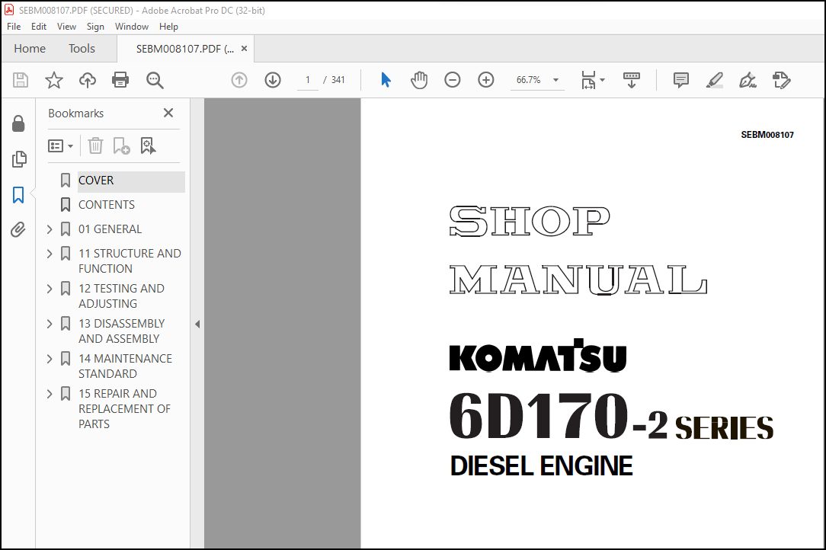Image resolution: width=826 pixels, height=550 pixels.
Task: Collapse the navigation pane arrow
Action: pos(197,324)
